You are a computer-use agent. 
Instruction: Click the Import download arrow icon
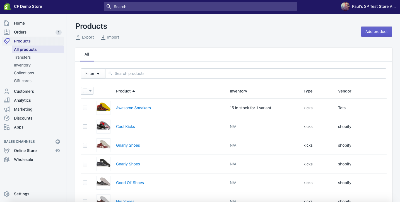pyautogui.click(x=103, y=37)
